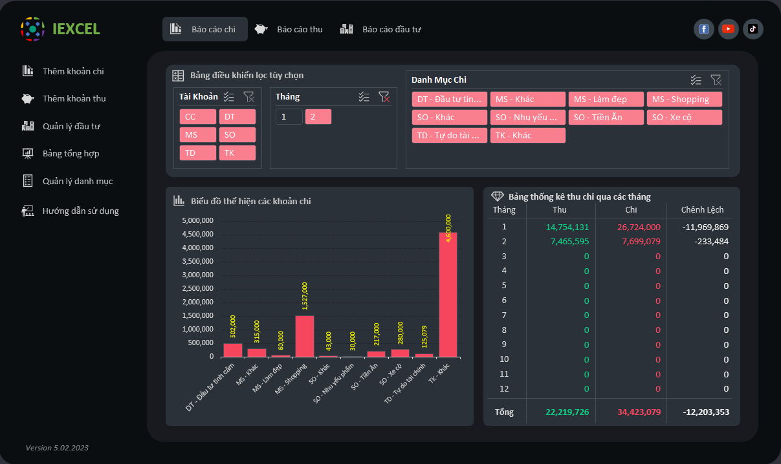The width and height of the screenshot is (781, 464).
Task: Toggle the MS - Shopping category filter
Action: tap(685, 100)
